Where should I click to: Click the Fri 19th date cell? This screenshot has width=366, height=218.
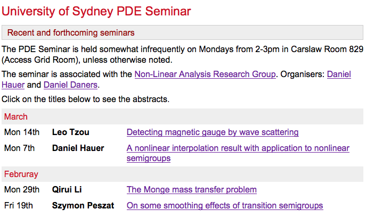click(19, 206)
